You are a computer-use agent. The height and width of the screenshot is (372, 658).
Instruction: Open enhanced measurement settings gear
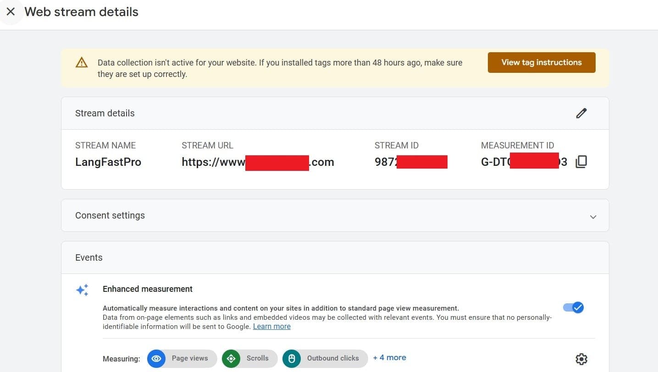581,359
